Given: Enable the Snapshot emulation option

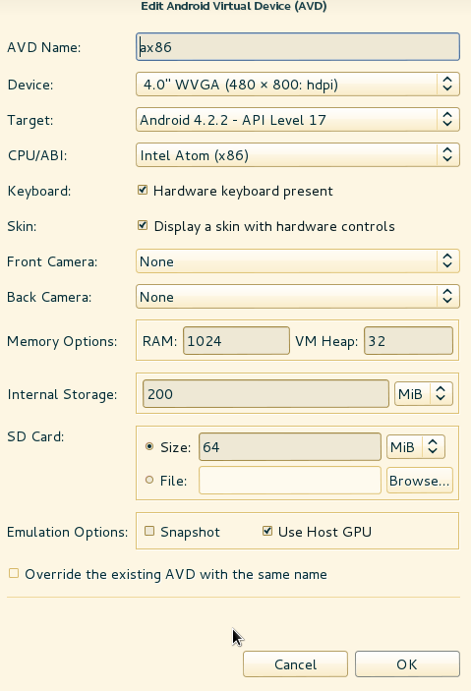Looking at the screenshot, I should point(149,531).
